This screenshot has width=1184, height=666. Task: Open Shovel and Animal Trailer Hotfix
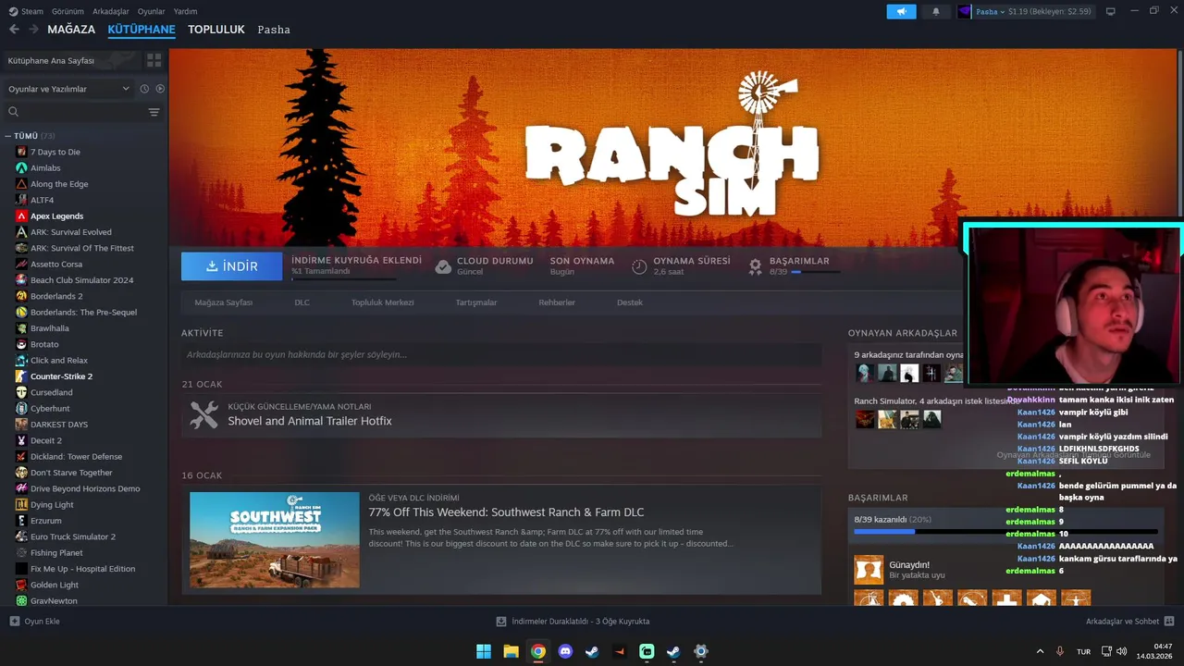pyautogui.click(x=310, y=421)
